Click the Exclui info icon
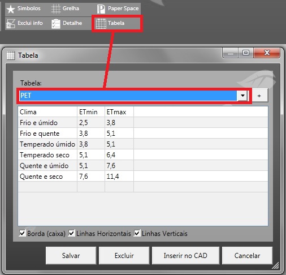 click(11, 24)
